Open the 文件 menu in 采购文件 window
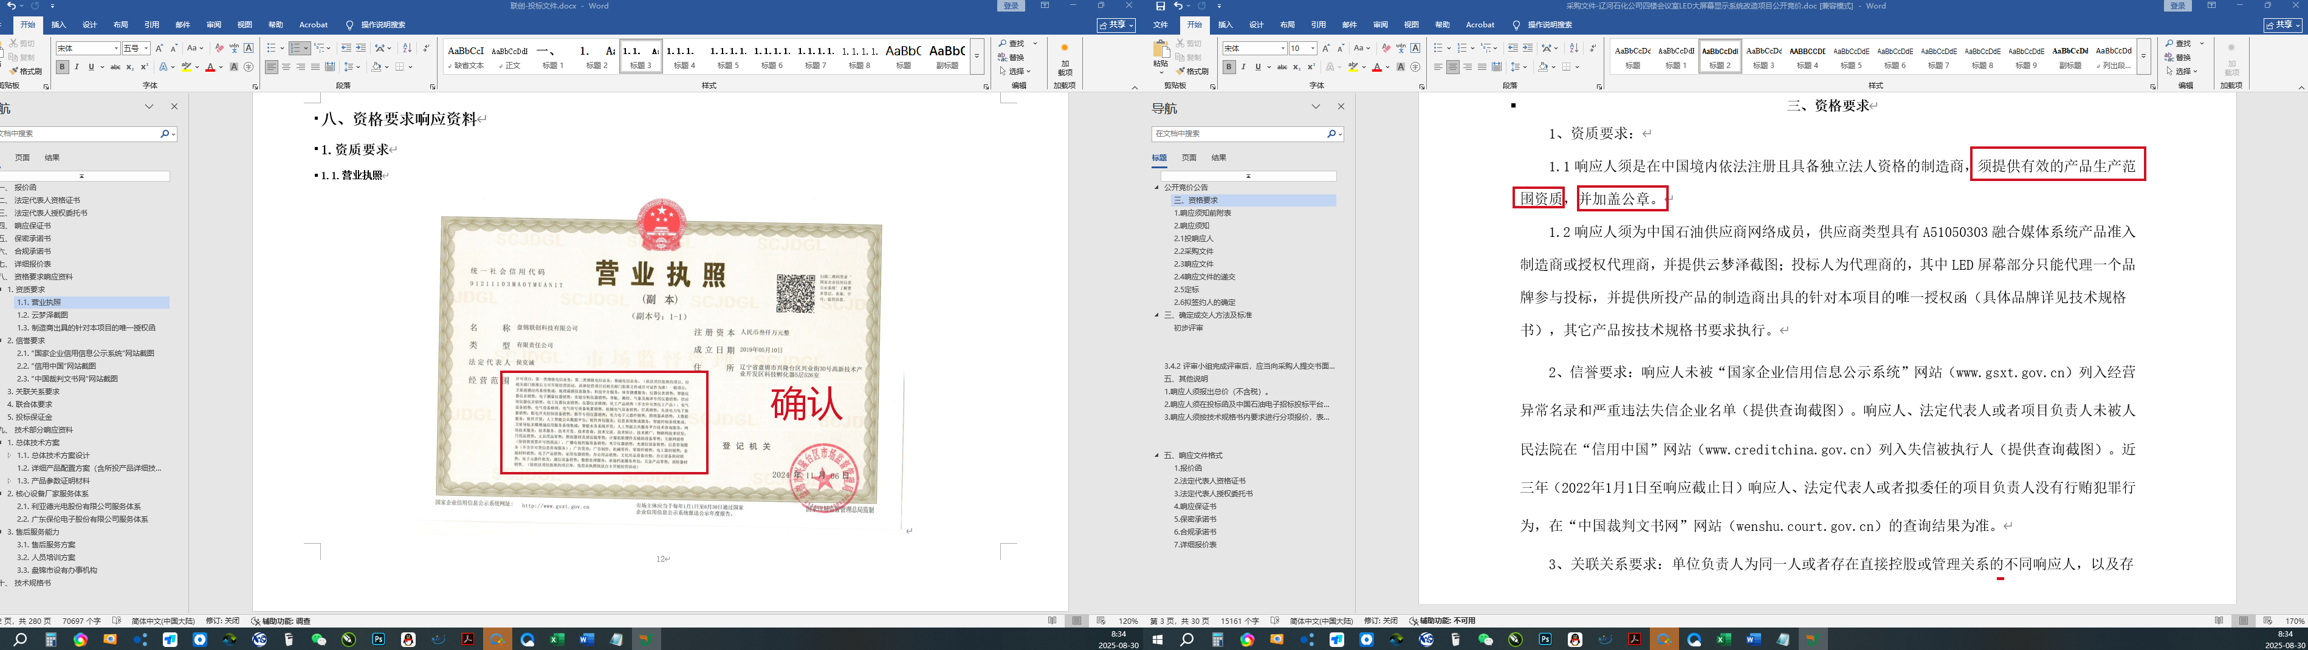The image size is (2308, 650). point(1160,25)
